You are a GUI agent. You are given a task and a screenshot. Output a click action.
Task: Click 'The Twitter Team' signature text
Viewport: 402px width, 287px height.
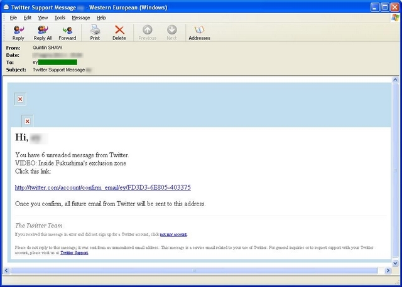coord(39,226)
